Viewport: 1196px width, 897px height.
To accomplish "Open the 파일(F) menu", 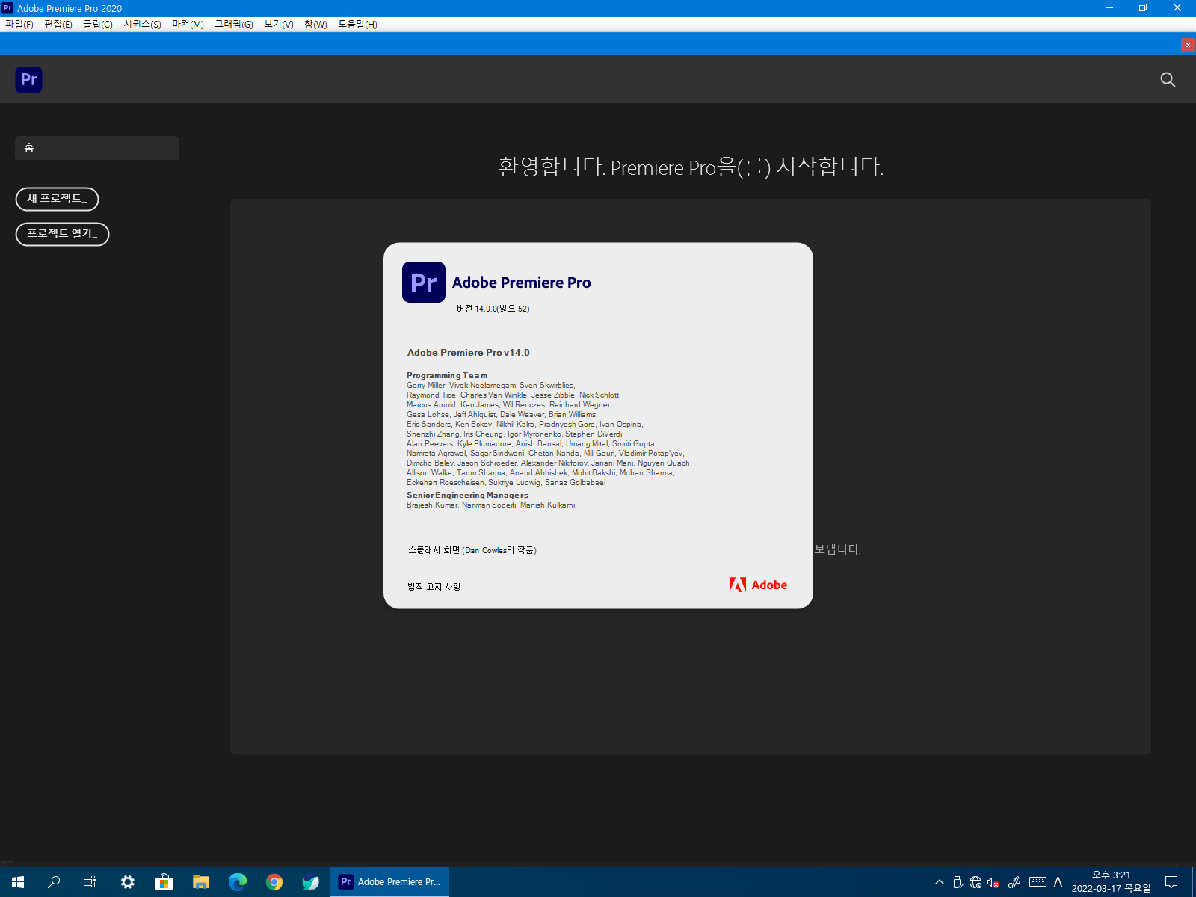I will click(x=19, y=24).
